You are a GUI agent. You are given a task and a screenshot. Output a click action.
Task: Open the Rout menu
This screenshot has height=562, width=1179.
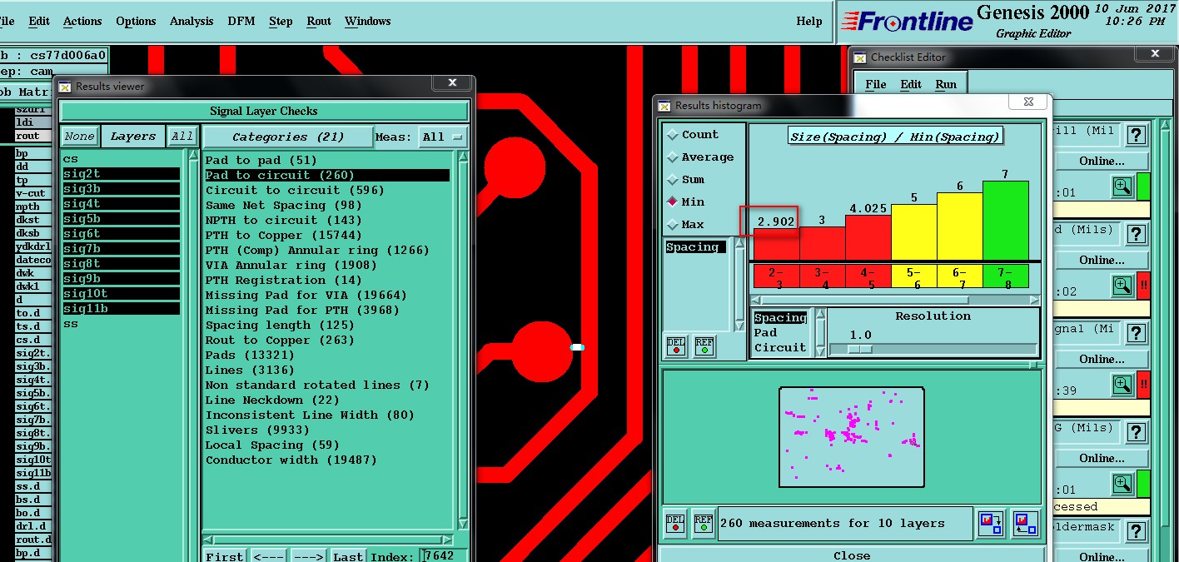click(x=319, y=21)
